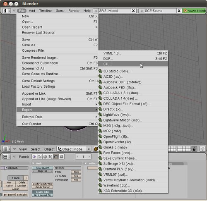This screenshot has height=201, width=207.
Task: Open the SR:2-Model screen selector arrows
Action: pyautogui.click(x=96, y=11)
